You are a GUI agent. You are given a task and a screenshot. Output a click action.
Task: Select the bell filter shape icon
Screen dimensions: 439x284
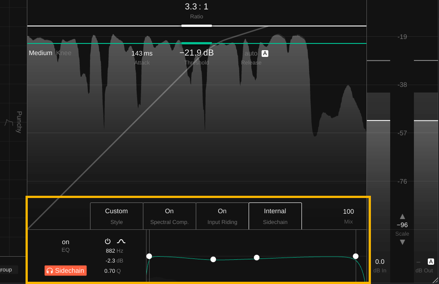point(120,241)
